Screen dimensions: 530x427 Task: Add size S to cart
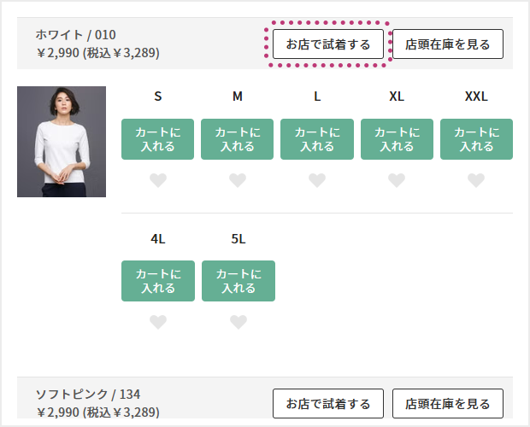[x=158, y=139]
